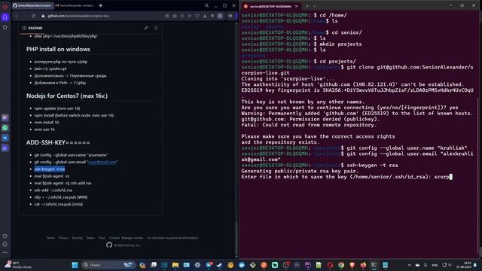Screen dimensions: 482x271
Task: Close the senior@DESKTOP terminal tab
Action: [296, 6]
